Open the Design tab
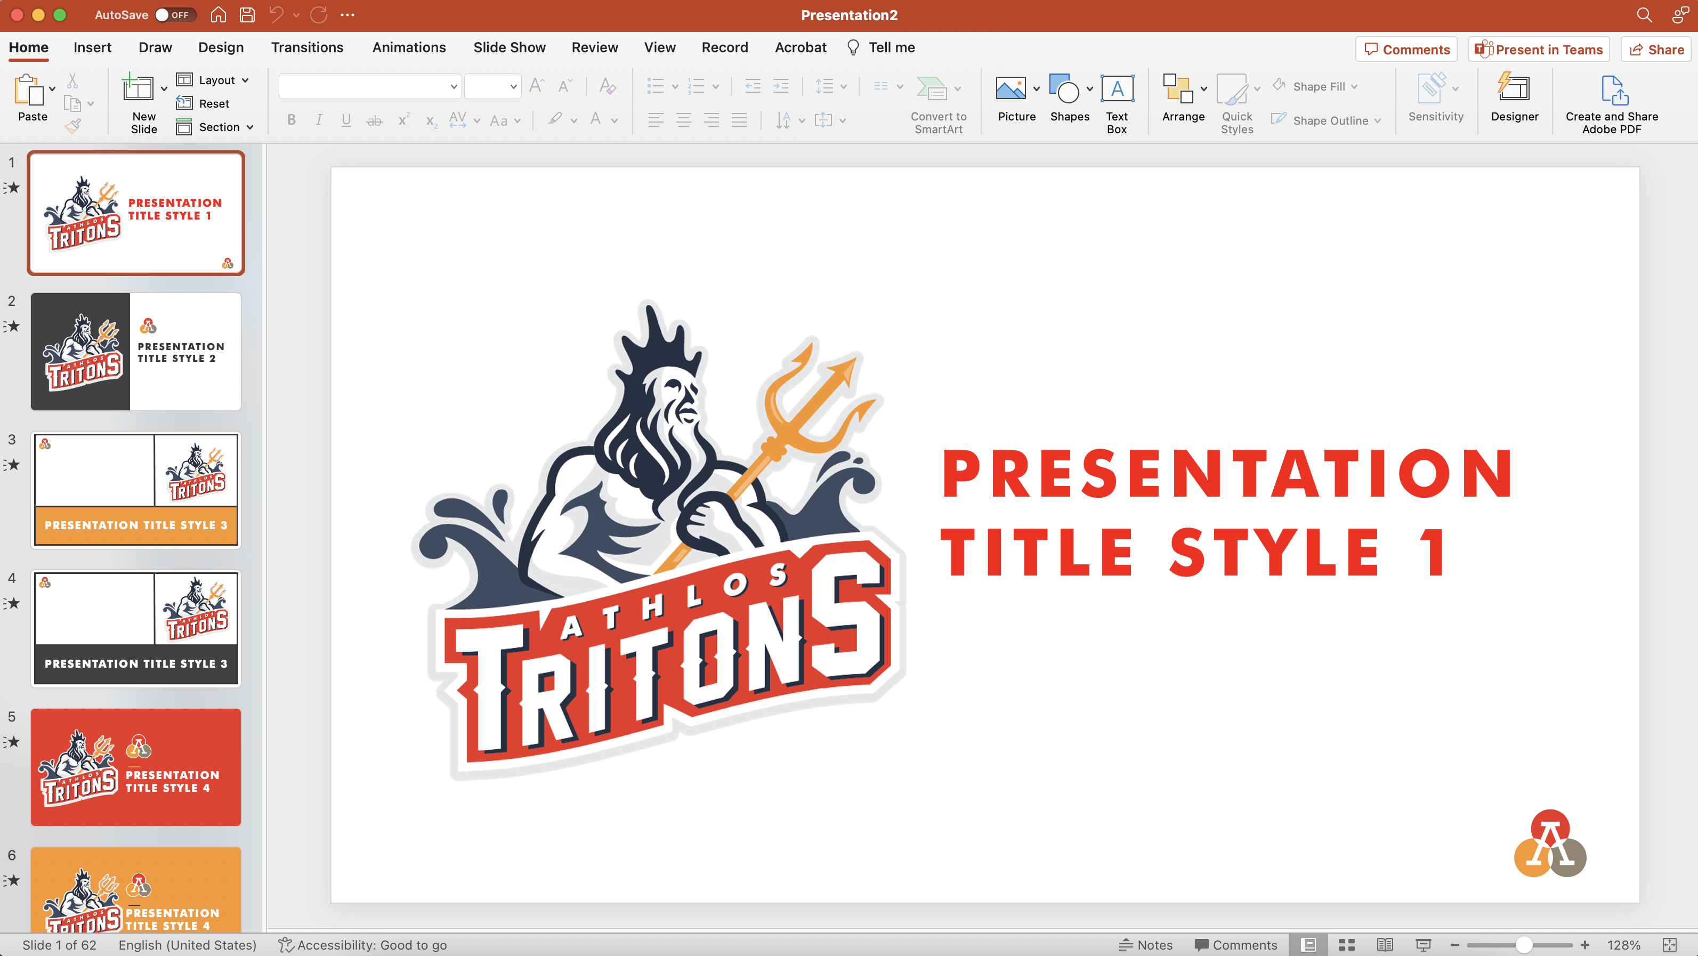1698x956 pixels. [221, 47]
